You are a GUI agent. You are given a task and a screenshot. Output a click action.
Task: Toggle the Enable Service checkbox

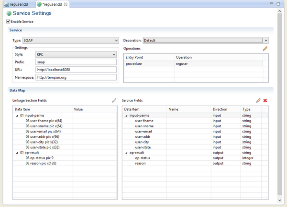[x=8, y=21]
